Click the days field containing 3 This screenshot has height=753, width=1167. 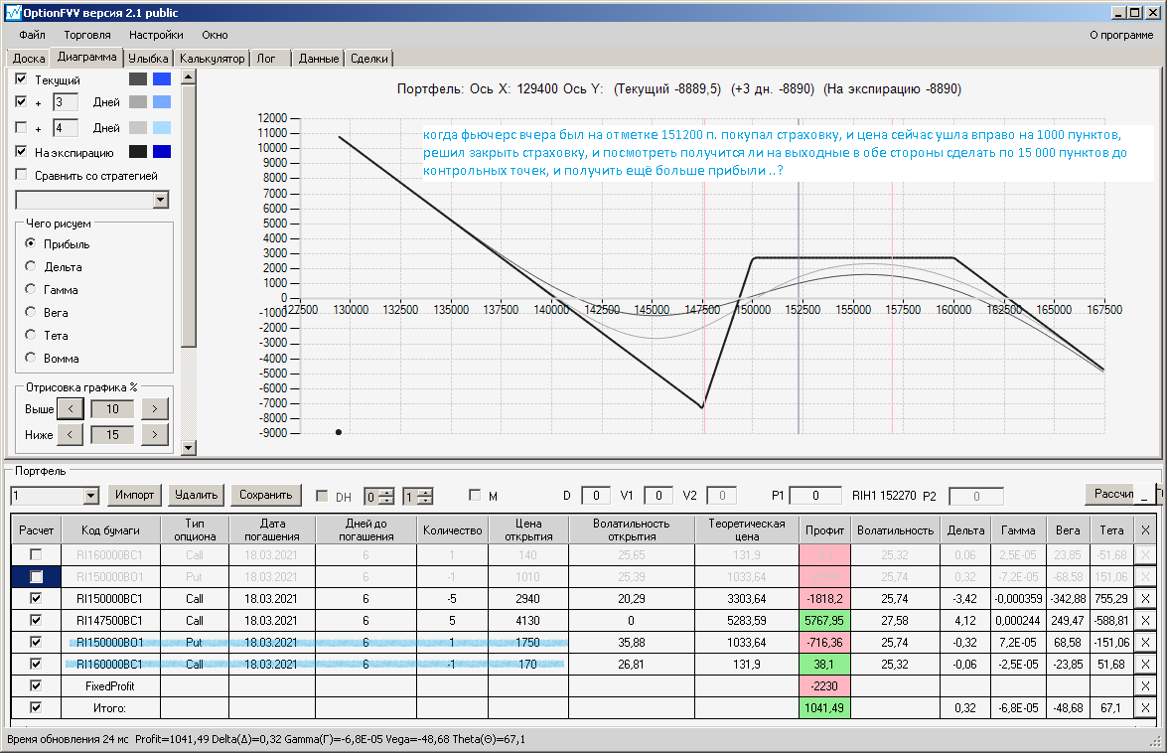tap(66, 102)
